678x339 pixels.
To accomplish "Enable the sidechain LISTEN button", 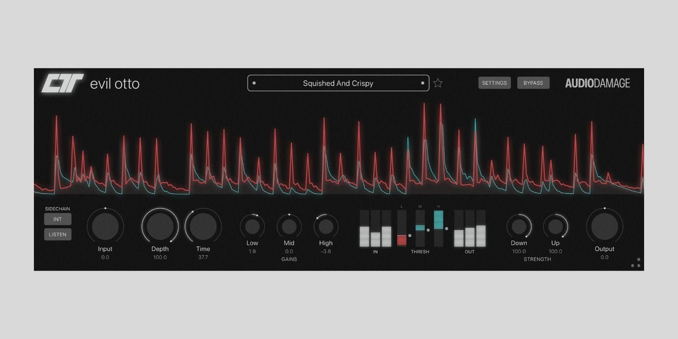I will click(58, 234).
